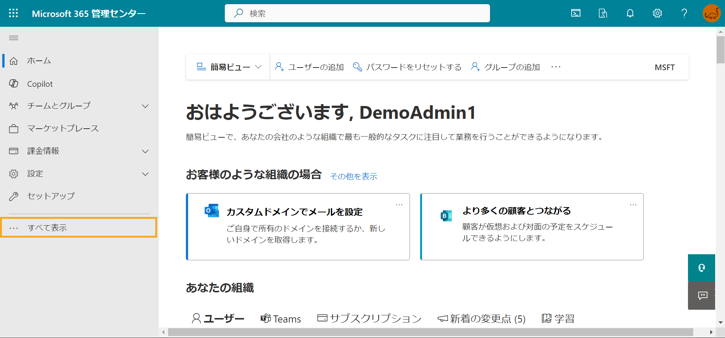Viewport: 725px width, 338px height.
Task: Collapse the navigation hamburger menu
Action: (14, 38)
